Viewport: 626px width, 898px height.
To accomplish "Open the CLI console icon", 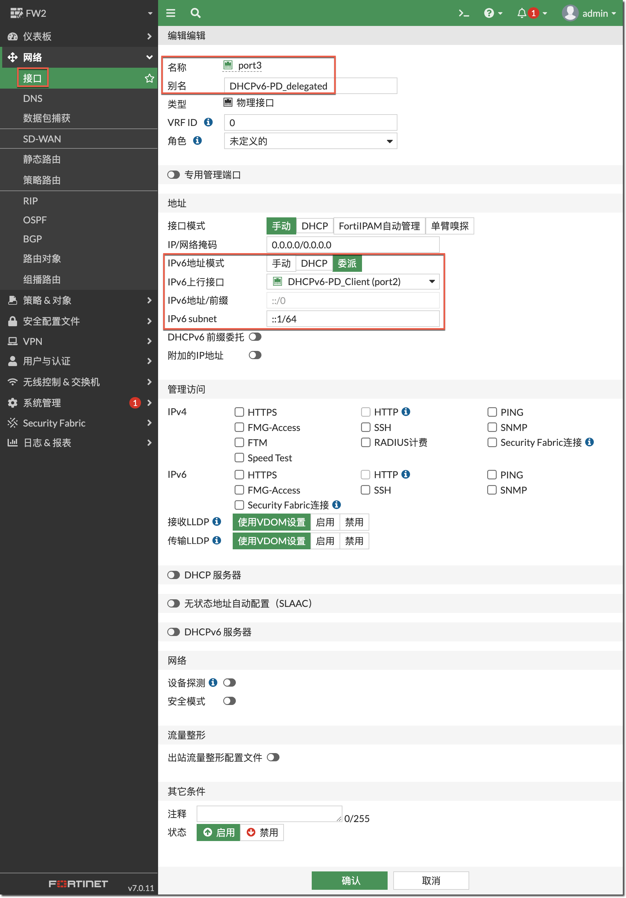I will [x=463, y=13].
